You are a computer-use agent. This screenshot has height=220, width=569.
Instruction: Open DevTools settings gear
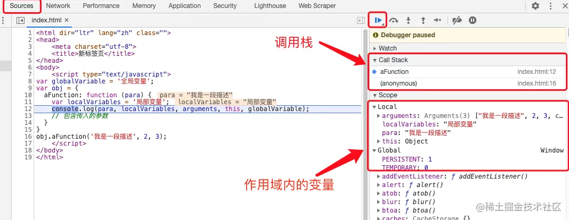(x=535, y=6)
